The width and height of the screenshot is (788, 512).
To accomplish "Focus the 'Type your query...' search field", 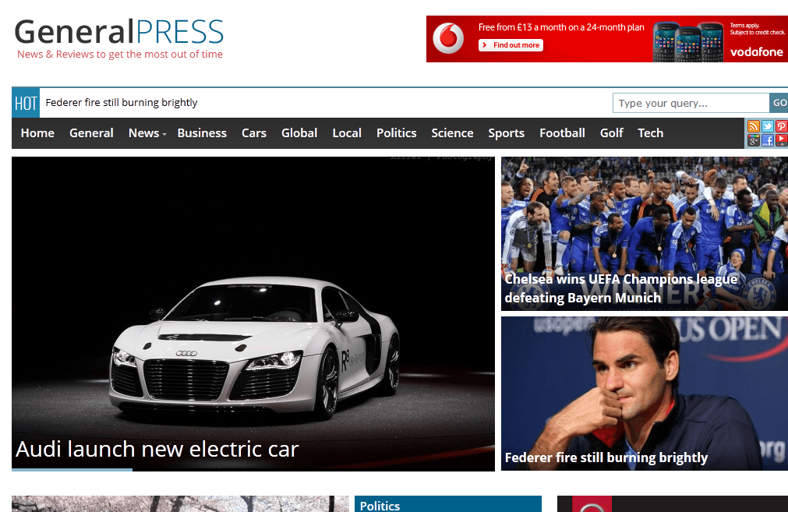I will (x=691, y=103).
